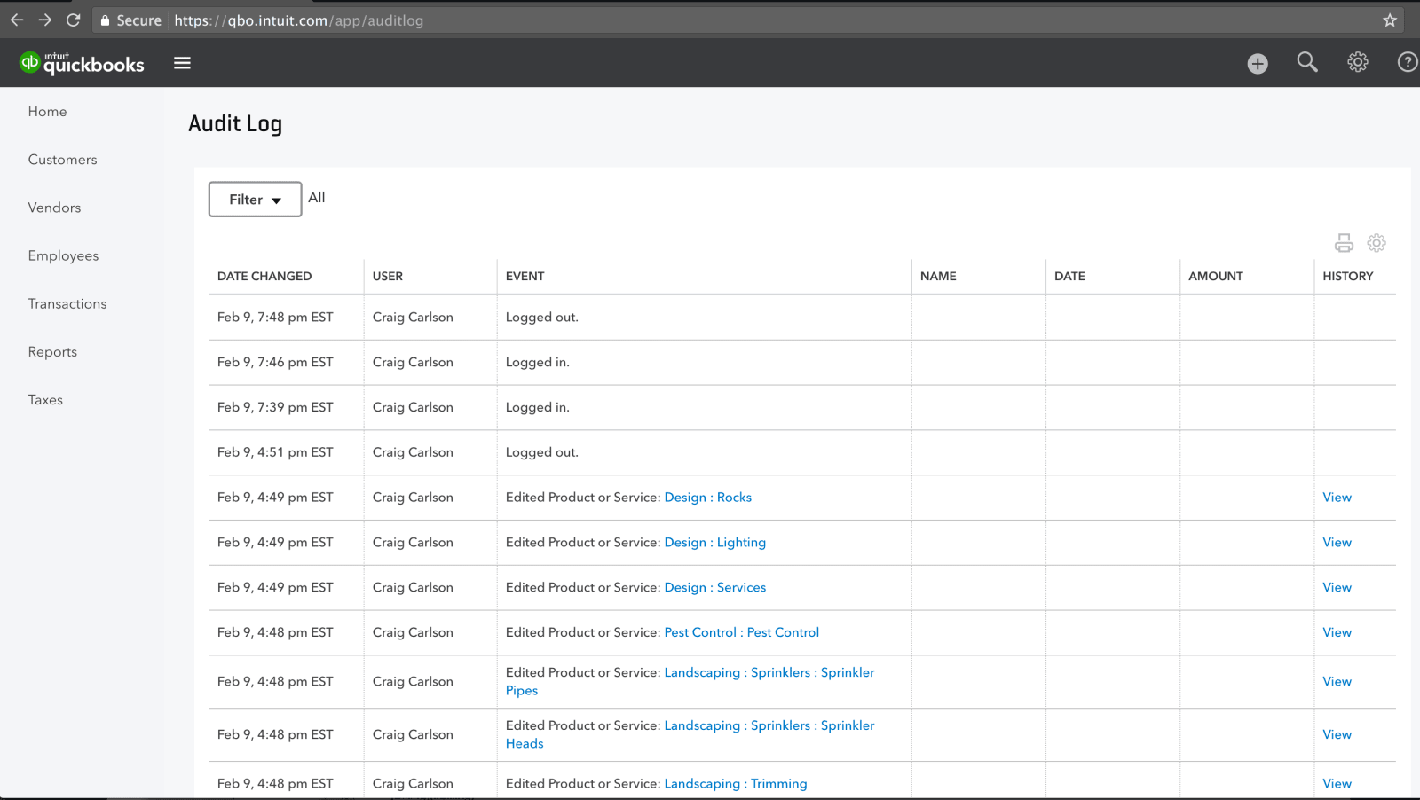1420x800 pixels.
Task: View history for Landscaping : Trimming row
Action: (1337, 784)
